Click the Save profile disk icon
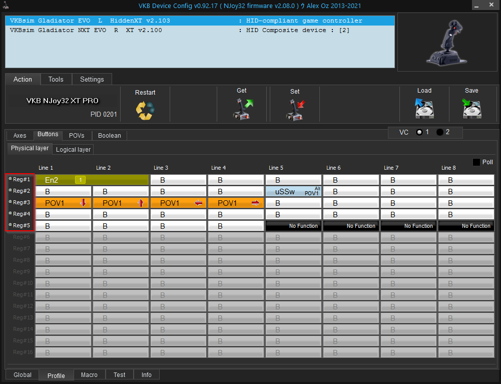The width and height of the screenshot is (501, 384). click(x=471, y=108)
